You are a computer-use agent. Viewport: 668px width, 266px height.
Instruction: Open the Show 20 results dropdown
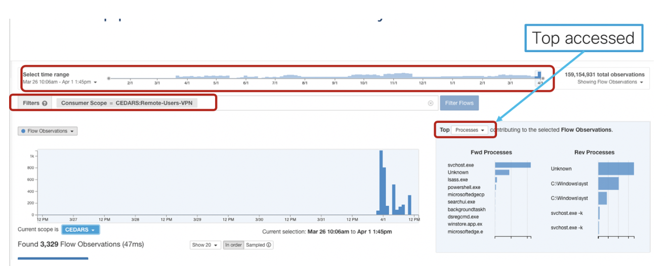pos(205,245)
